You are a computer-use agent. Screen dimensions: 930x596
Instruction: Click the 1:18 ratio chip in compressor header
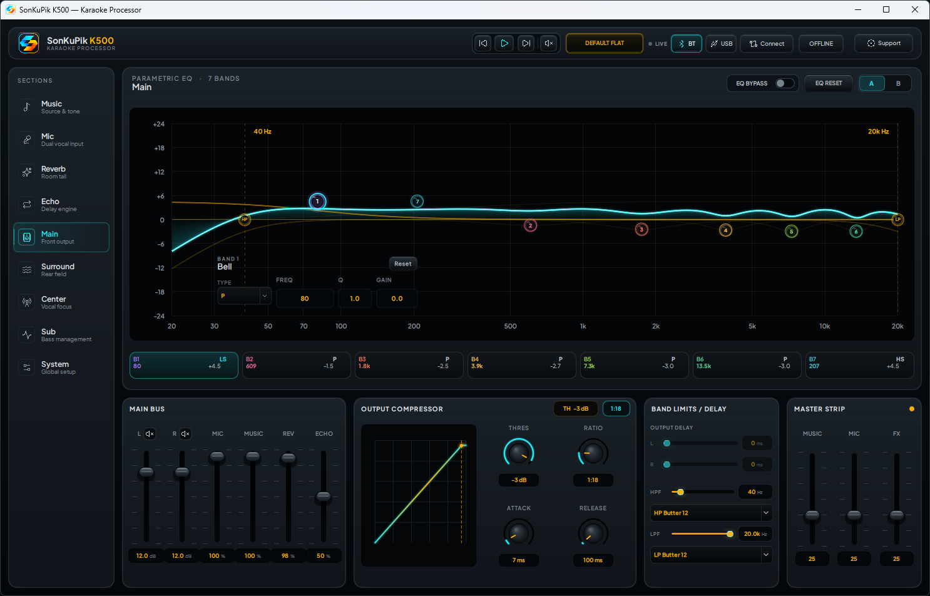click(x=616, y=409)
